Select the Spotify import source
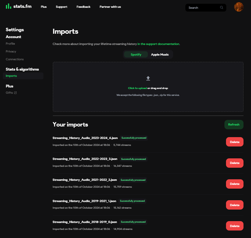 (136, 54)
